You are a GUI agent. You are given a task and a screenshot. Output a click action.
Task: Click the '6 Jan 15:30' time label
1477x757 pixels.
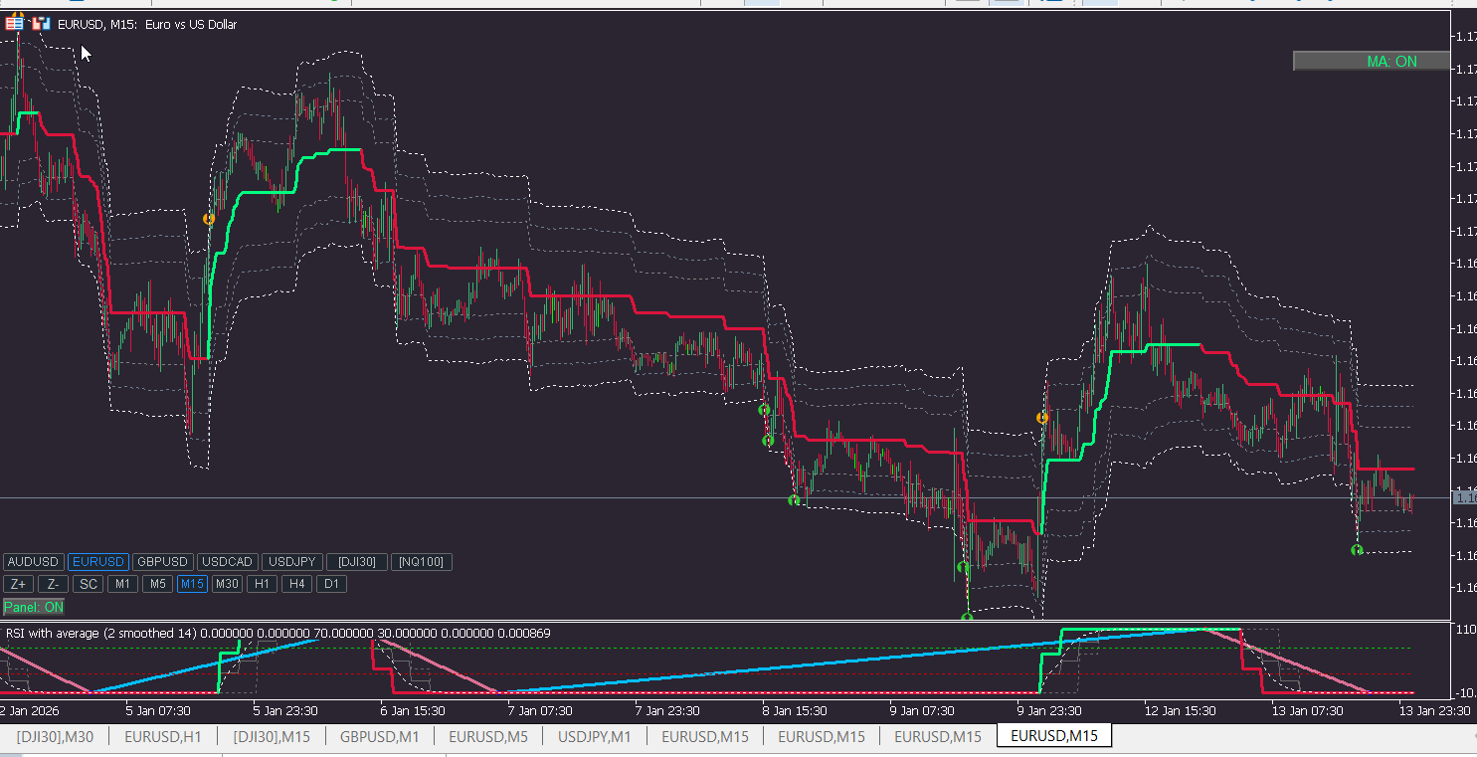click(x=413, y=711)
